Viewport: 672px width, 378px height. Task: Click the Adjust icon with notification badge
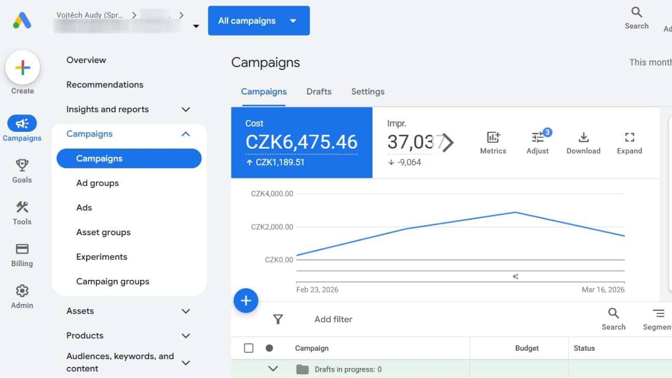pyautogui.click(x=537, y=138)
